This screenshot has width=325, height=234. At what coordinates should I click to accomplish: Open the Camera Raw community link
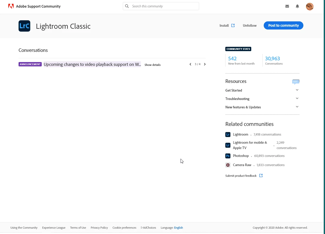point(242,165)
